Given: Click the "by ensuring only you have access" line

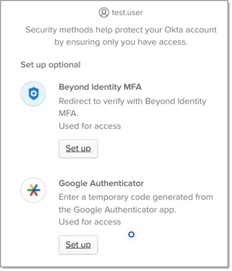Looking at the screenshot, I should (x=121, y=42).
